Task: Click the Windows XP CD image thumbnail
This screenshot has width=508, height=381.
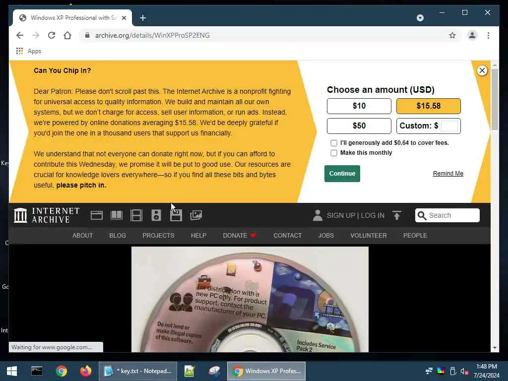Action: [250, 299]
